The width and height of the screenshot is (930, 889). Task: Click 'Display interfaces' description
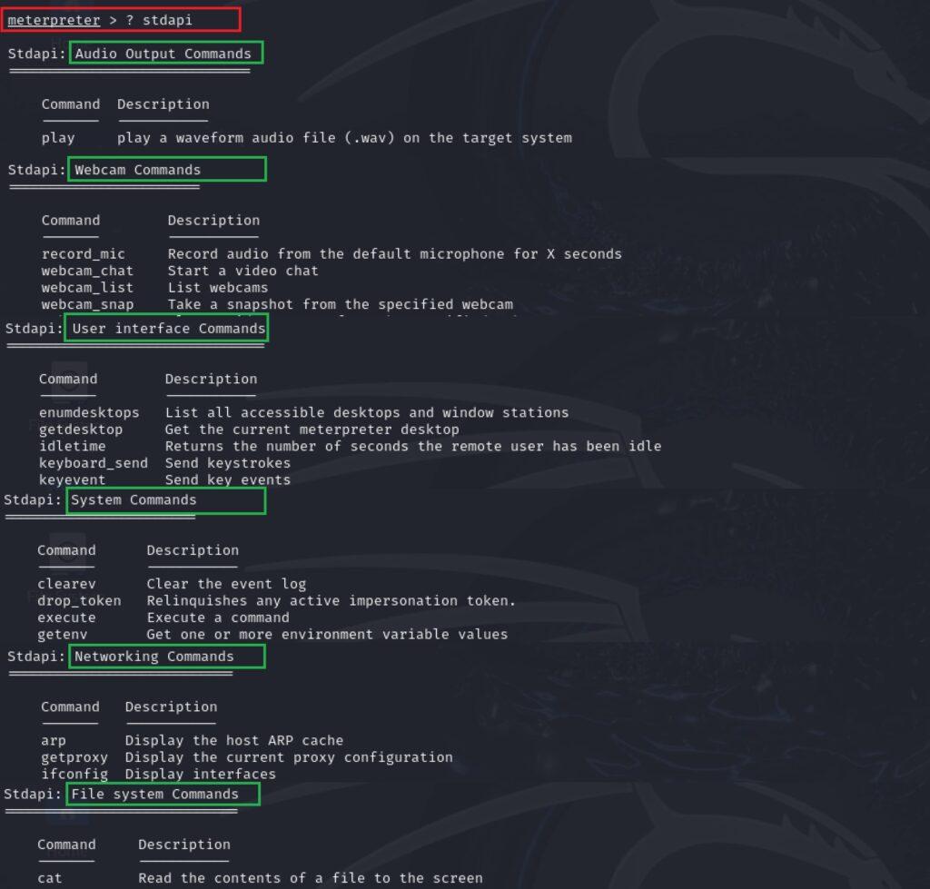(x=201, y=774)
